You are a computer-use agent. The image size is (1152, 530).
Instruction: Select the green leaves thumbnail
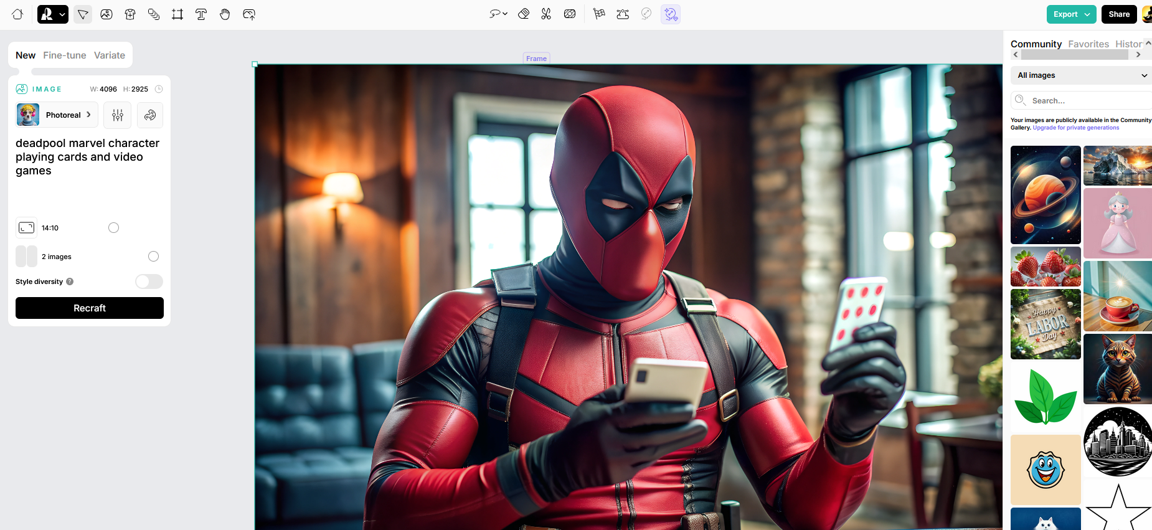click(x=1046, y=397)
